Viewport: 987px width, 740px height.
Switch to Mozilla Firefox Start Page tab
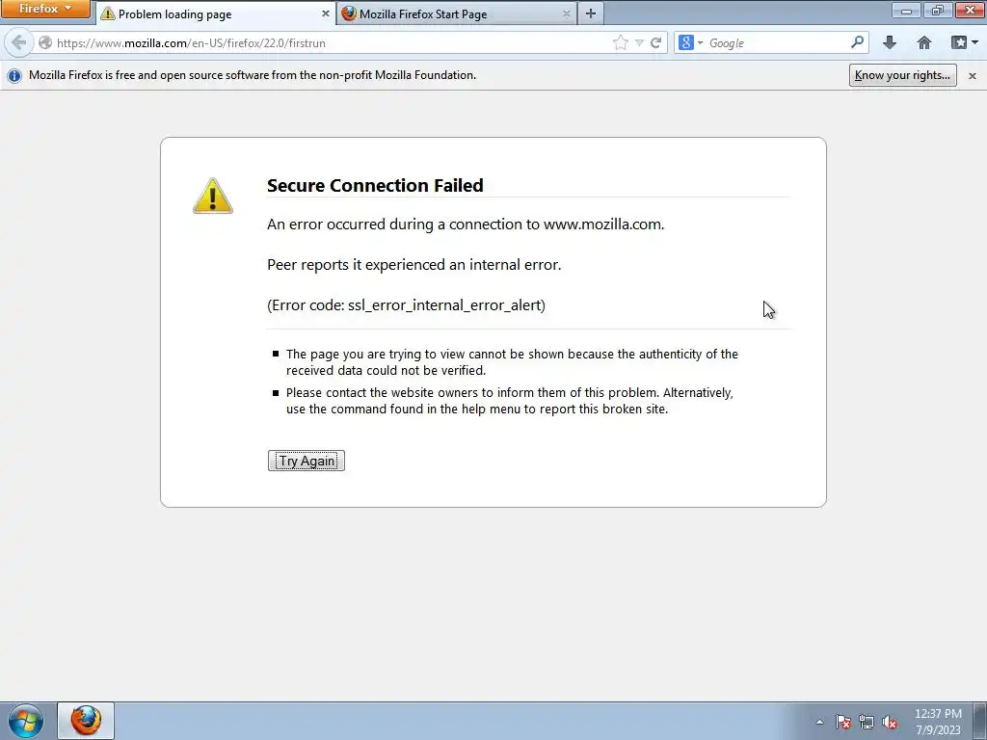[457, 13]
